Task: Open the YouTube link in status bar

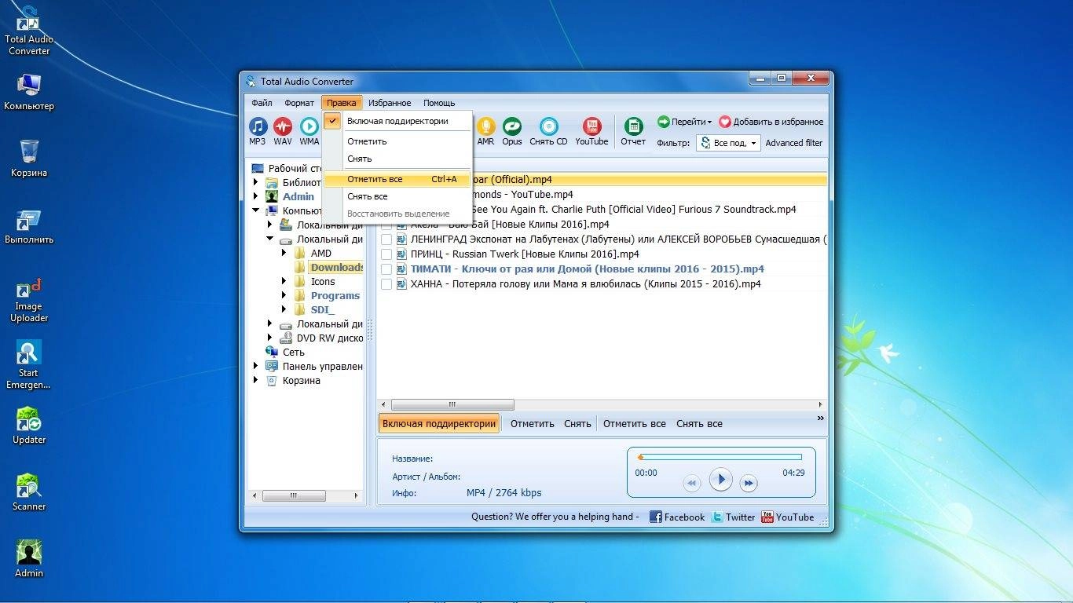Action: point(787,517)
